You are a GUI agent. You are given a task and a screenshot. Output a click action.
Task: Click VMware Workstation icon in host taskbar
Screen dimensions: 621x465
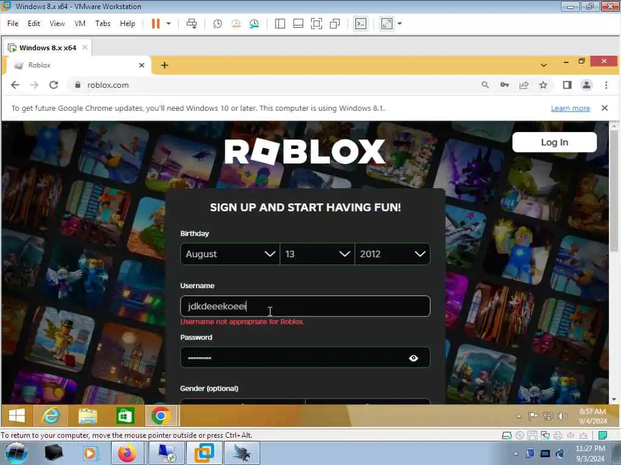(x=204, y=453)
